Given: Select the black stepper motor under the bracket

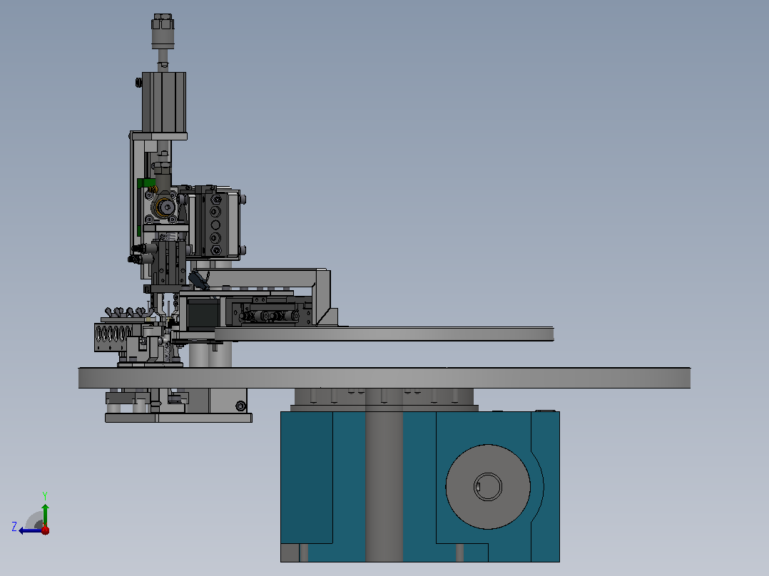Looking at the screenshot, I should click(203, 314).
